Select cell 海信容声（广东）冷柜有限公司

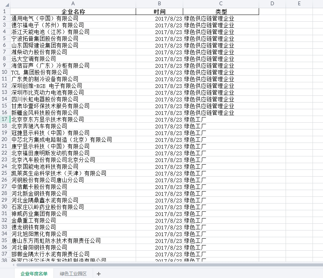(x=73, y=65)
